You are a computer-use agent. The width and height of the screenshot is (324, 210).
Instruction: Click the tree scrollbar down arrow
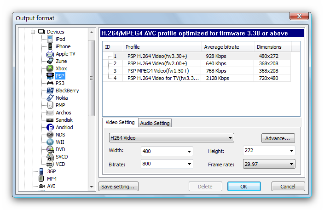pyautogui.click(x=92, y=187)
